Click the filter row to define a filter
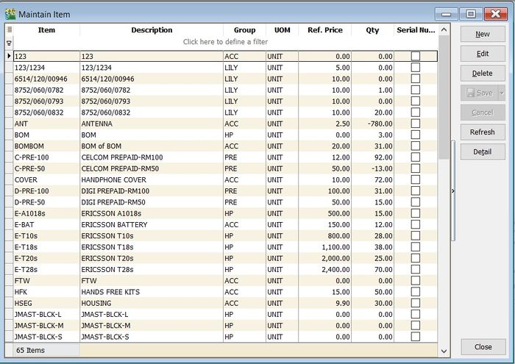This screenshot has height=364, width=515. (225, 42)
